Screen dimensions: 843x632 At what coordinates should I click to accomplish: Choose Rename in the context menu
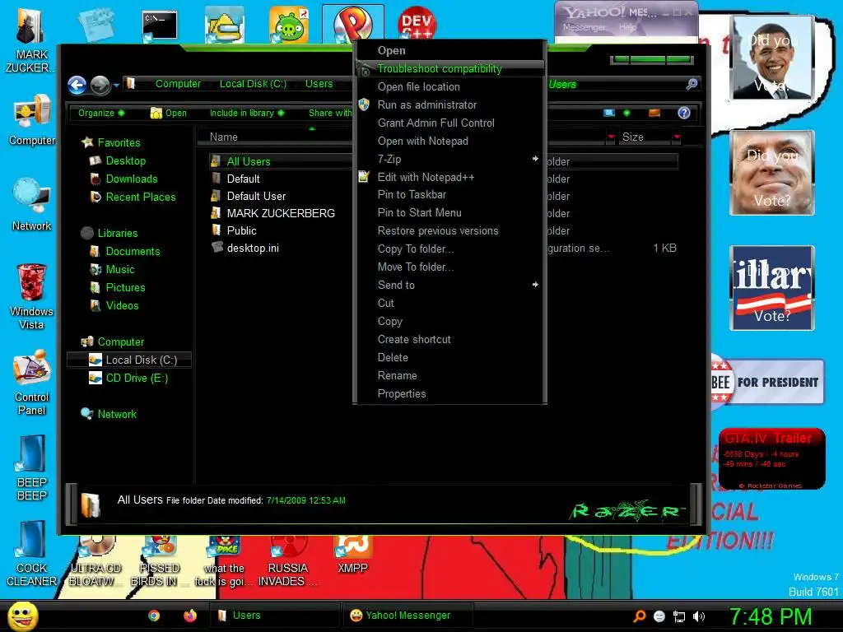(449, 375)
